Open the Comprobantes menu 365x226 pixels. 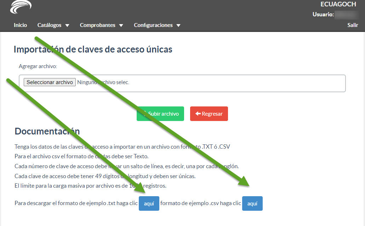point(97,25)
